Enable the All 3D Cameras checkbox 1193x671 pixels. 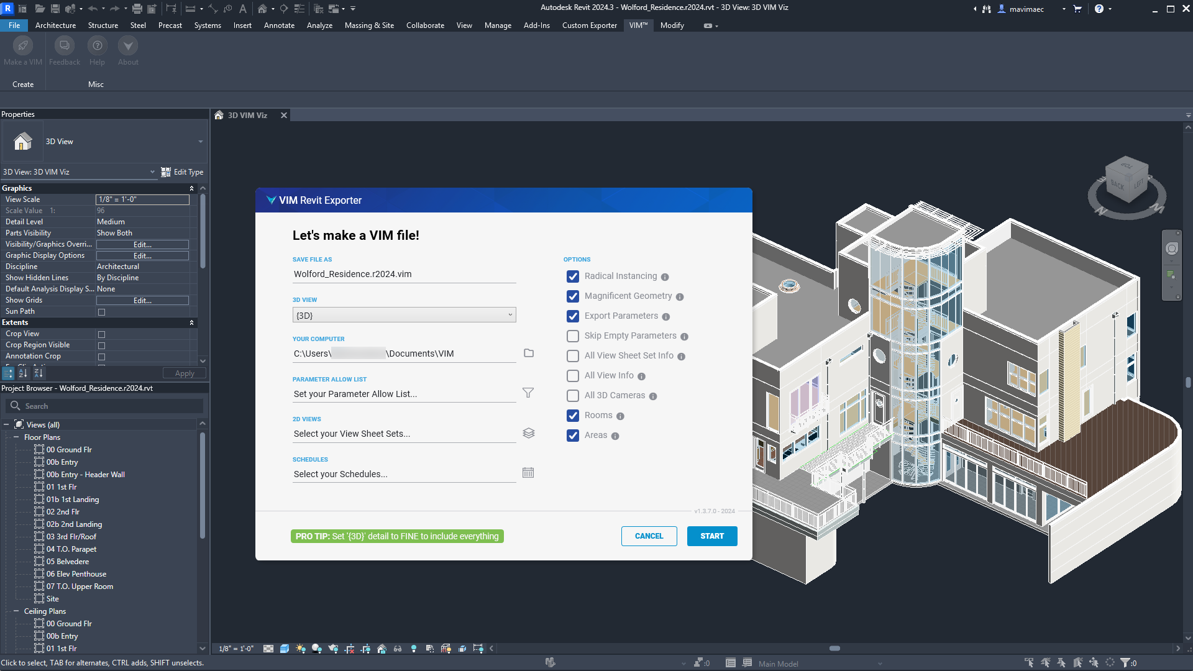[573, 396]
